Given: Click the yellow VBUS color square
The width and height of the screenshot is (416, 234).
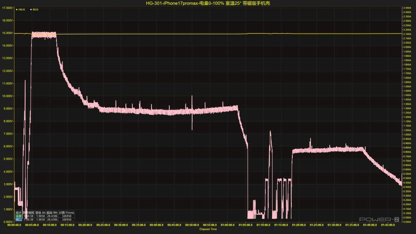Looking at the screenshot, I should coord(17,10).
